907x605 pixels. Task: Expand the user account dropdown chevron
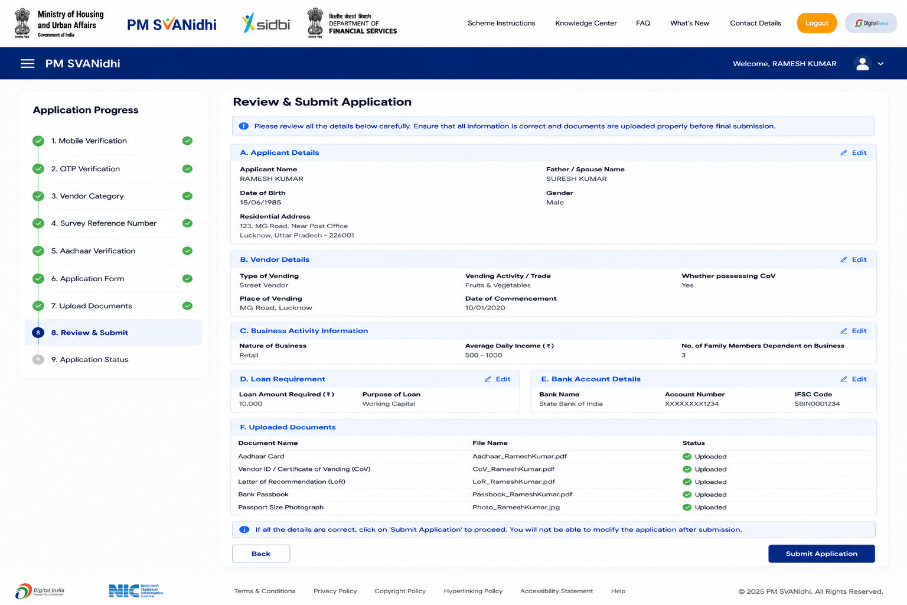[x=880, y=64]
